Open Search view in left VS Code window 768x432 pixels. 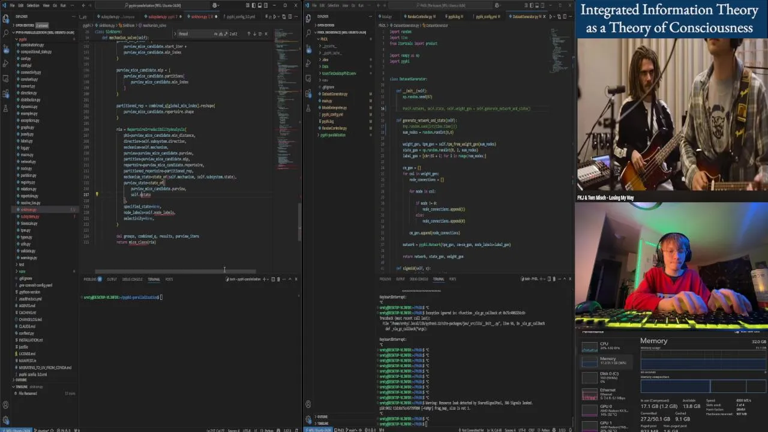6,33
